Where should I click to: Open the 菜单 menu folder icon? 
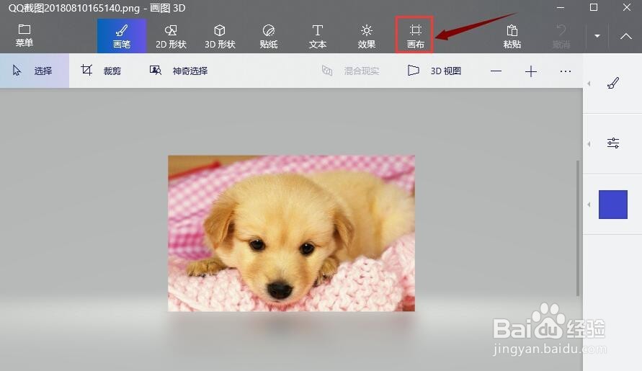tap(24, 35)
